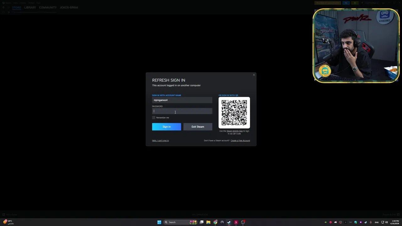Click the Exit Steam button
The width and height of the screenshot is (402, 226).
(x=198, y=126)
